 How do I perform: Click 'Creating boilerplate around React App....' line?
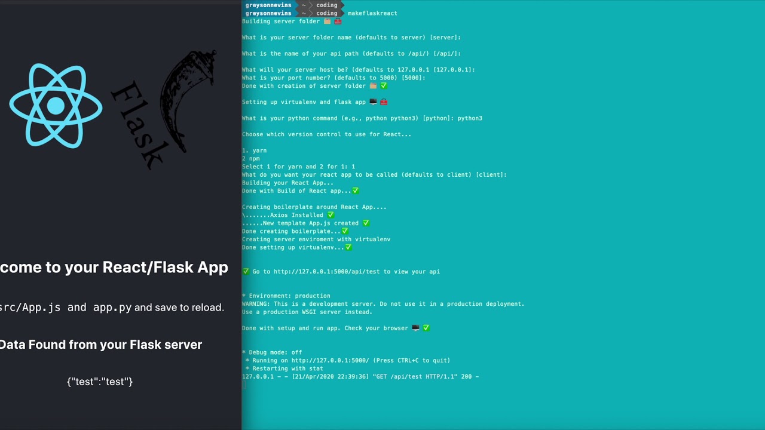314,207
